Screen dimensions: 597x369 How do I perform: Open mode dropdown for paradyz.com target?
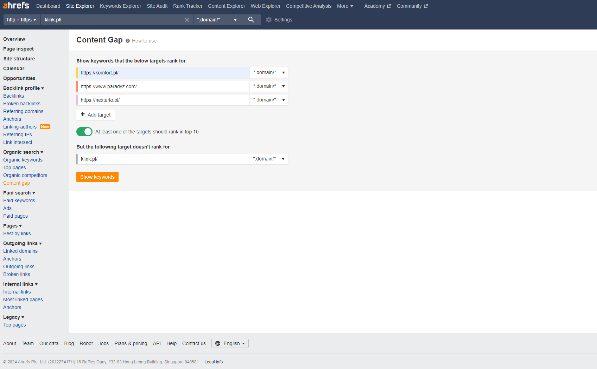[x=269, y=86]
